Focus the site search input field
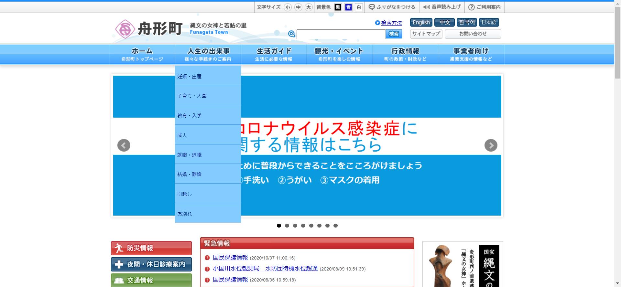This screenshot has height=287, width=621. (x=341, y=34)
